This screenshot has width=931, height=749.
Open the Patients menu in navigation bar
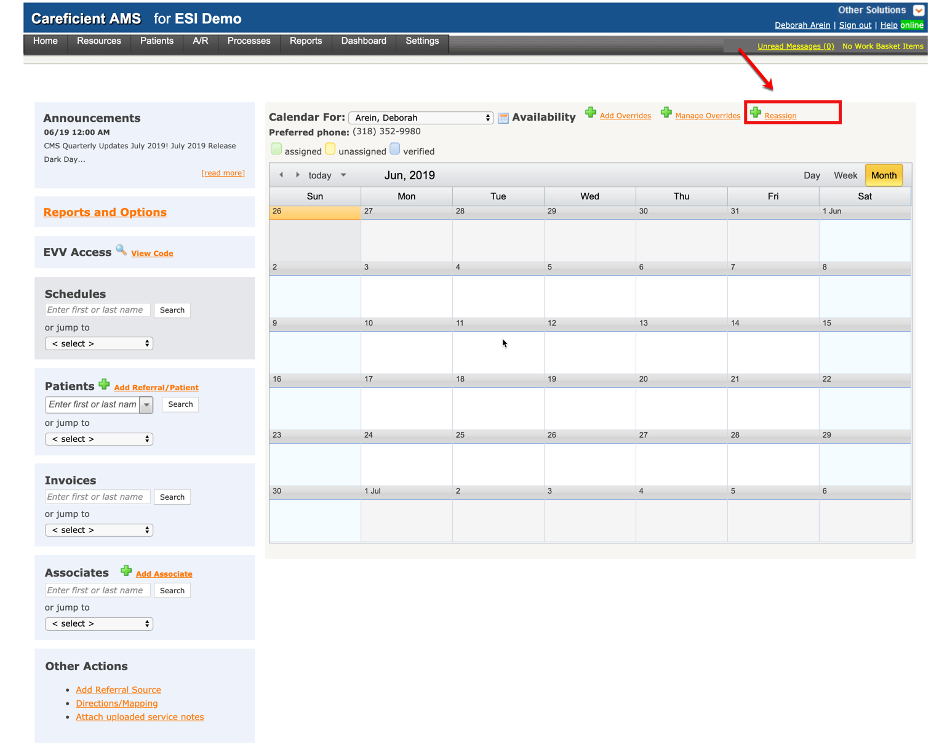click(157, 41)
